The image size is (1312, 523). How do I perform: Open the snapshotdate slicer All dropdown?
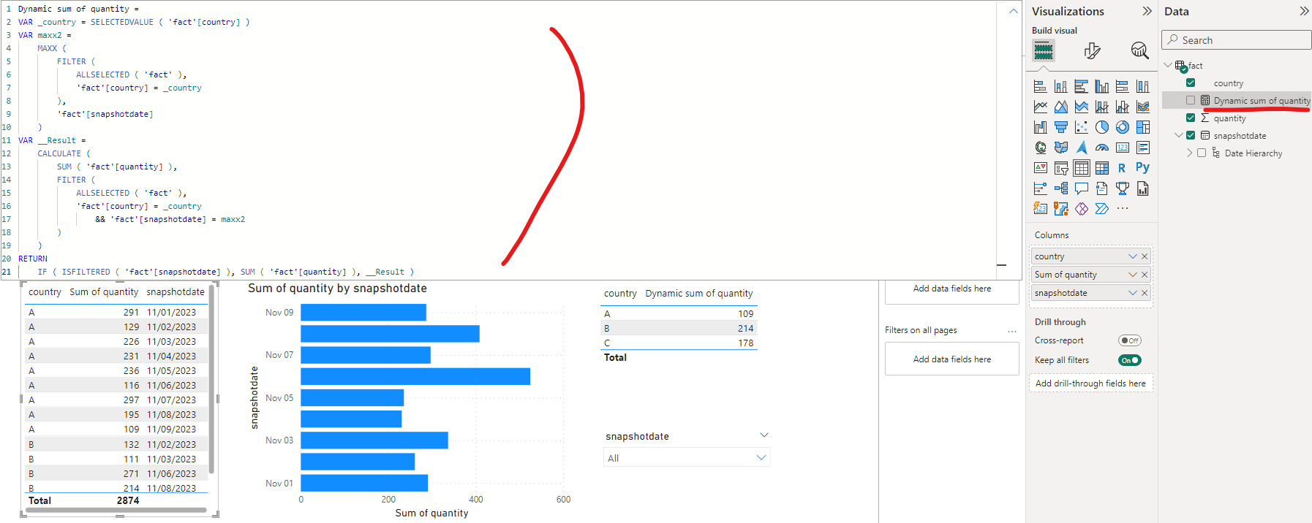click(761, 458)
